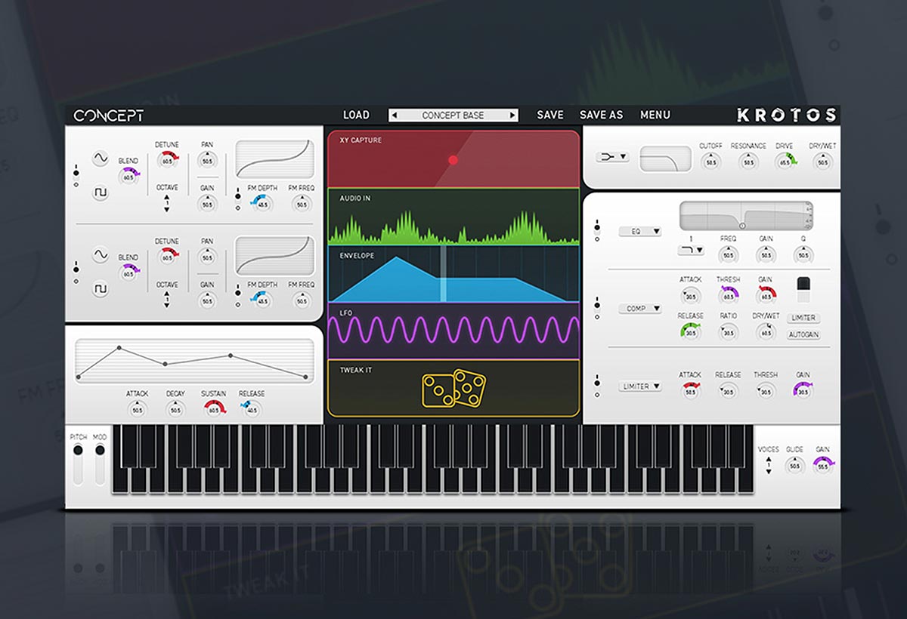
Task: Go to next preset with right arrow
Action: [513, 115]
